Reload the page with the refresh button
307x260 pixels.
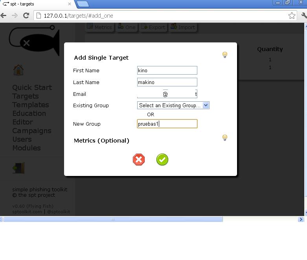point(26,16)
